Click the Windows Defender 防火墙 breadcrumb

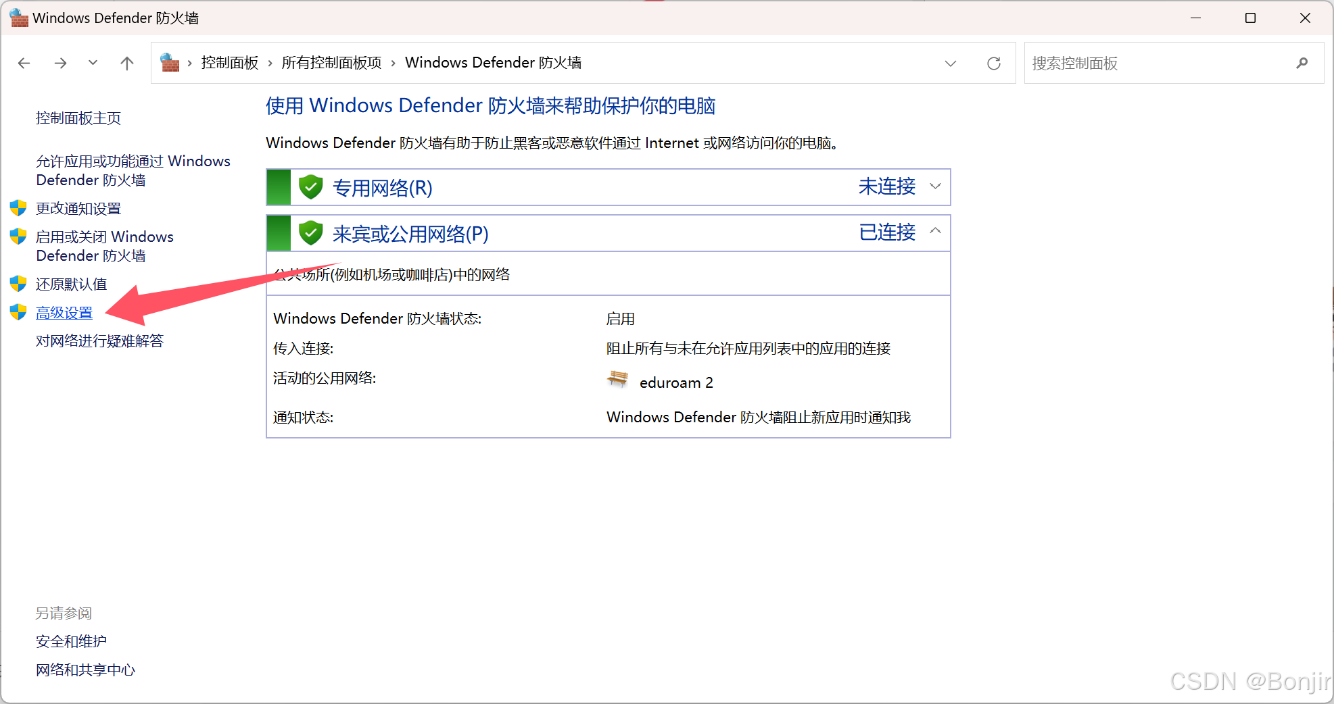(x=493, y=63)
